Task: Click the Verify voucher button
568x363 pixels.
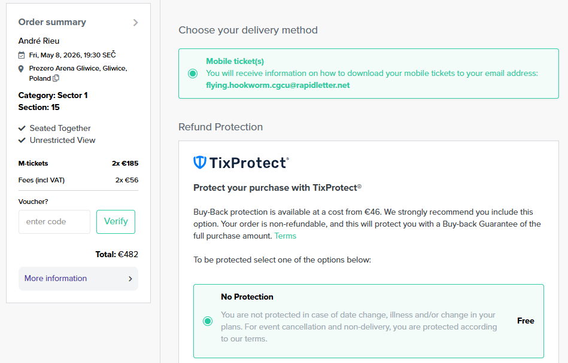Action: pos(116,221)
